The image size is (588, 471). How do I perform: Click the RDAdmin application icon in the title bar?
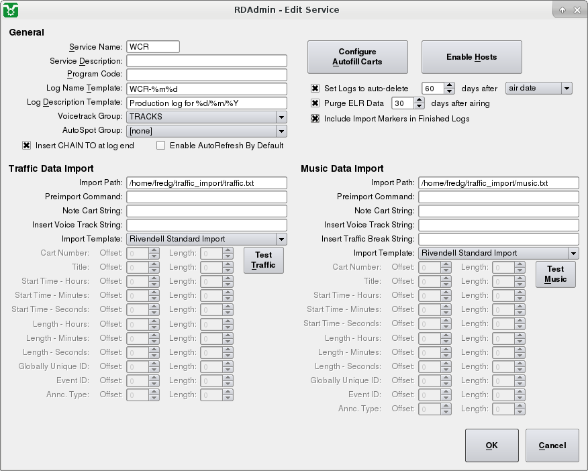coord(9,9)
